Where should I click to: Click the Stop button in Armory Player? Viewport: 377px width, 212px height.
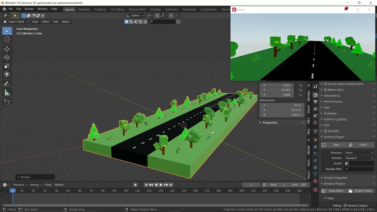[334, 145]
